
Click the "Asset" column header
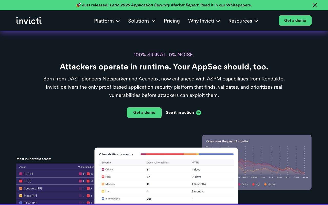tap(23, 167)
